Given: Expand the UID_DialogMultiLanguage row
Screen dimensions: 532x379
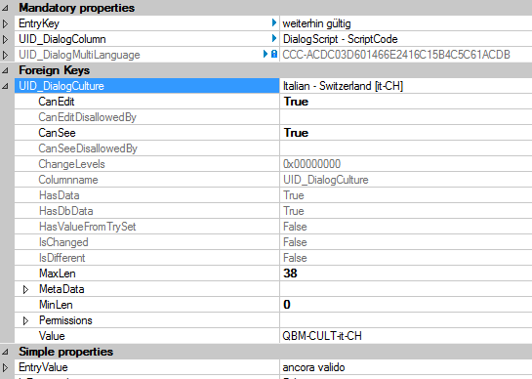Looking at the screenshot, I should point(6,55).
